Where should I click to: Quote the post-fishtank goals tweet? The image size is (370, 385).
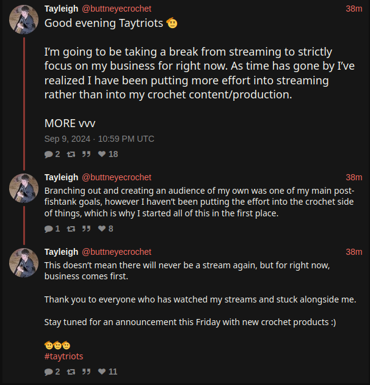[x=86, y=229]
